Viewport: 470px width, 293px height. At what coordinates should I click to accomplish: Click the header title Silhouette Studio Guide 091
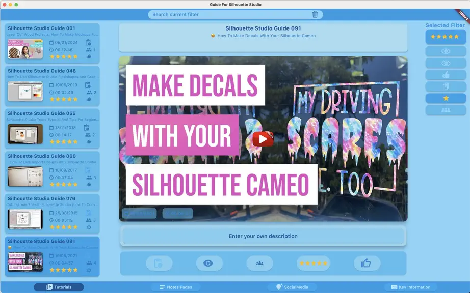[263, 28]
